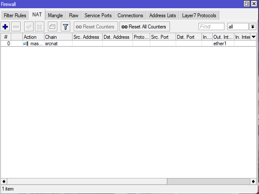Add a new NAT rule with plus icon
259x194 pixels.
click(x=5, y=27)
